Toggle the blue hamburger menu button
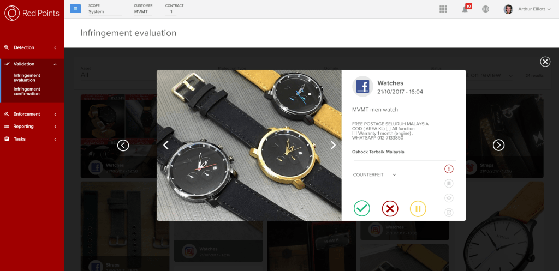 75,9
